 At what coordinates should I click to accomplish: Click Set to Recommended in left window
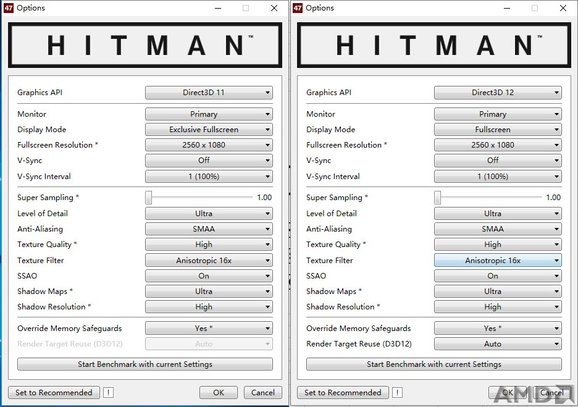point(54,393)
